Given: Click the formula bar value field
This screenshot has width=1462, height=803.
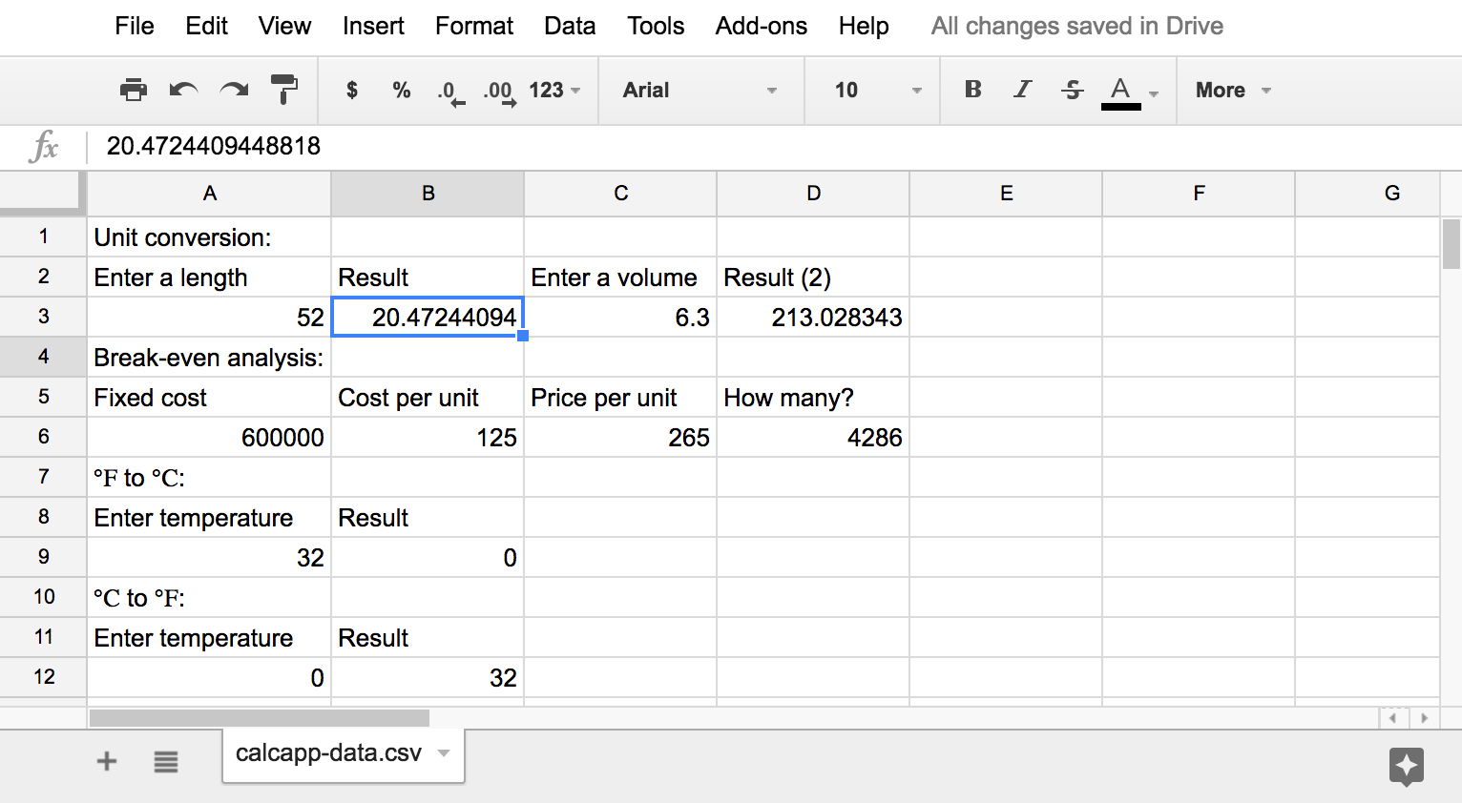Looking at the screenshot, I should [x=773, y=146].
